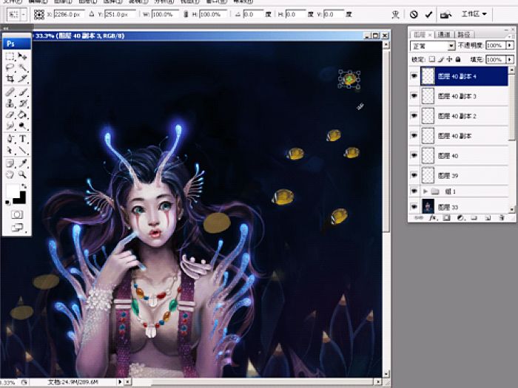Delete layer with the trash icon

pyautogui.click(x=502, y=218)
